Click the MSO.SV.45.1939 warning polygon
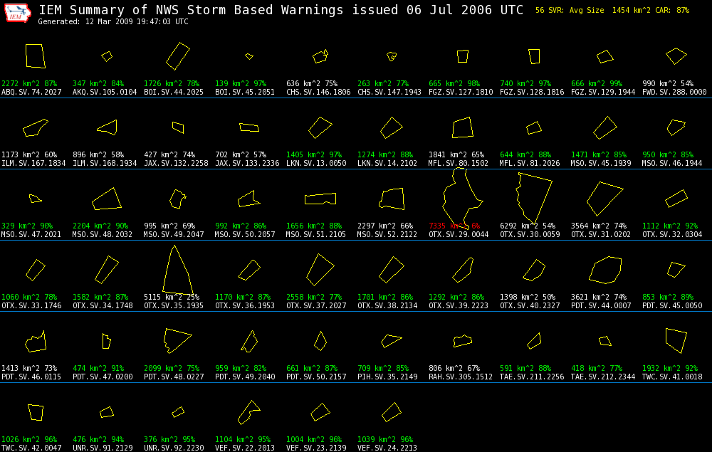The height and width of the screenshot is (452, 712). [604, 127]
